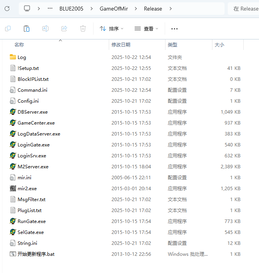Open the 排序 sort dropdown

112,29
